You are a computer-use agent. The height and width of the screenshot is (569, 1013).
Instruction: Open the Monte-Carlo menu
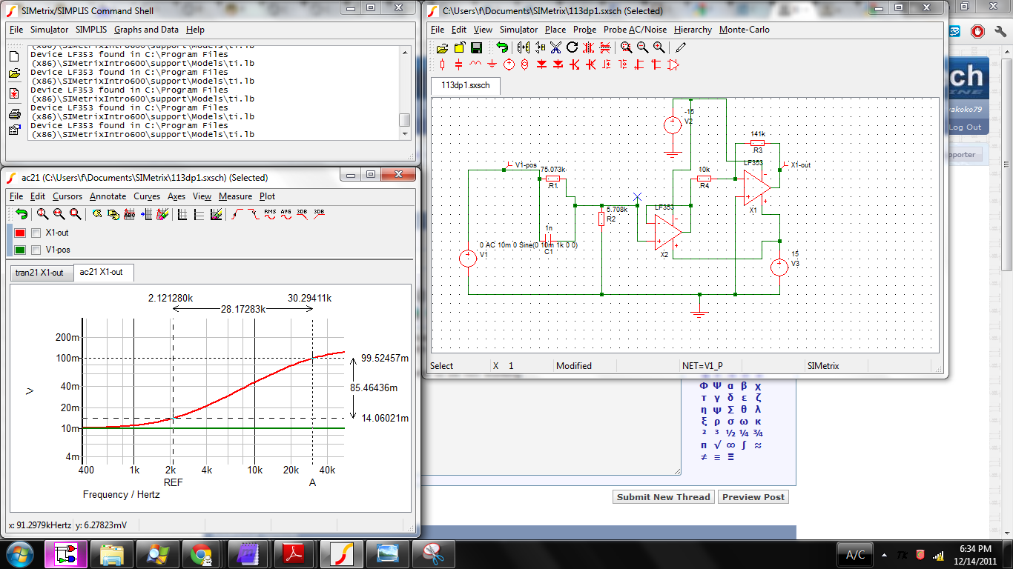click(x=744, y=30)
